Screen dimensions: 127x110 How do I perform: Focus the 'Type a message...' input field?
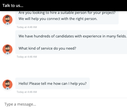63,104
